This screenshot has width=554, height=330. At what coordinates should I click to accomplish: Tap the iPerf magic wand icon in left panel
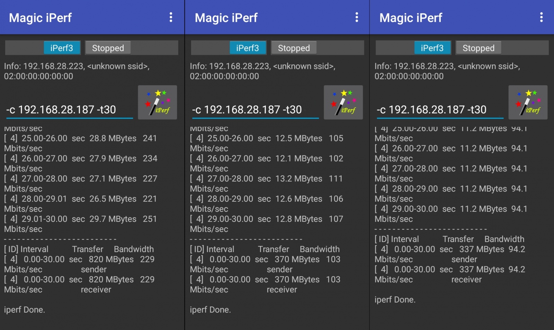click(x=158, y=102)
